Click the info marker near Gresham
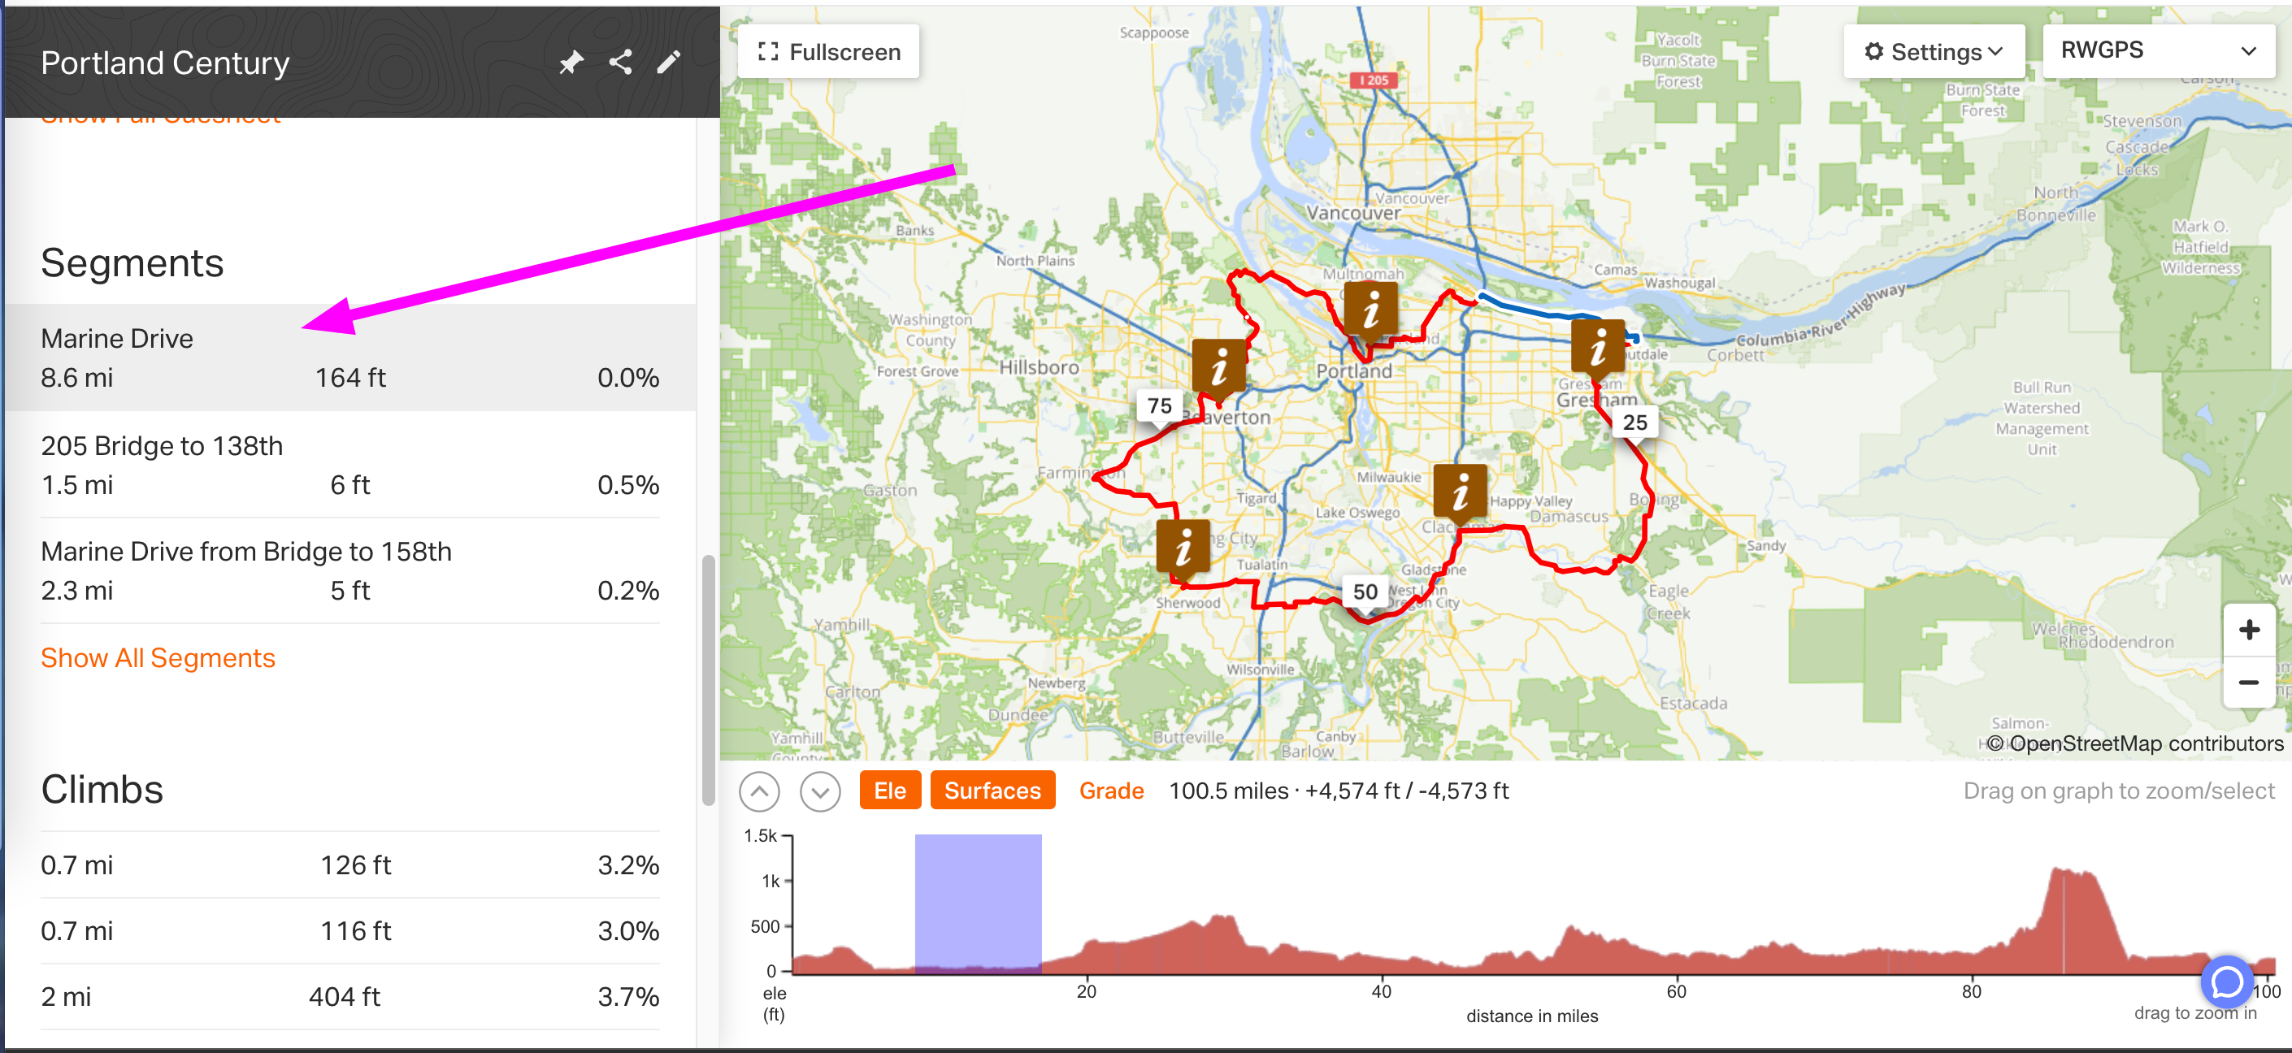This screenshot has height=1053, width=2292. [x=1598, y=346]
